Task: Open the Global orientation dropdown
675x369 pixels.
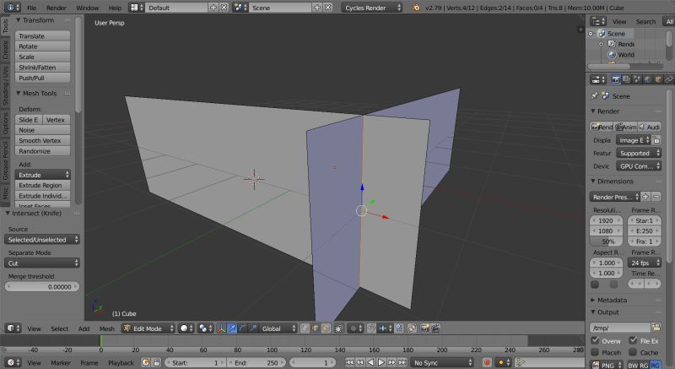Action: coord(278,328)
